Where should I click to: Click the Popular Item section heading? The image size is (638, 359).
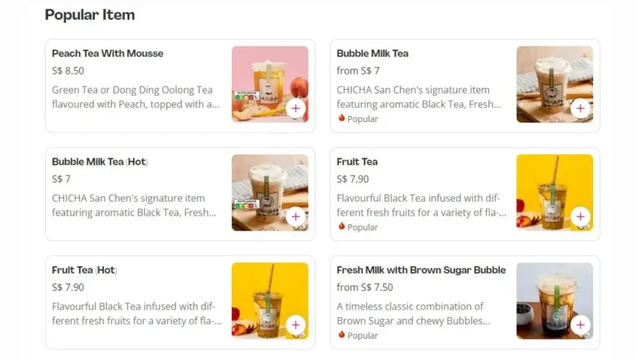point(90,15)
